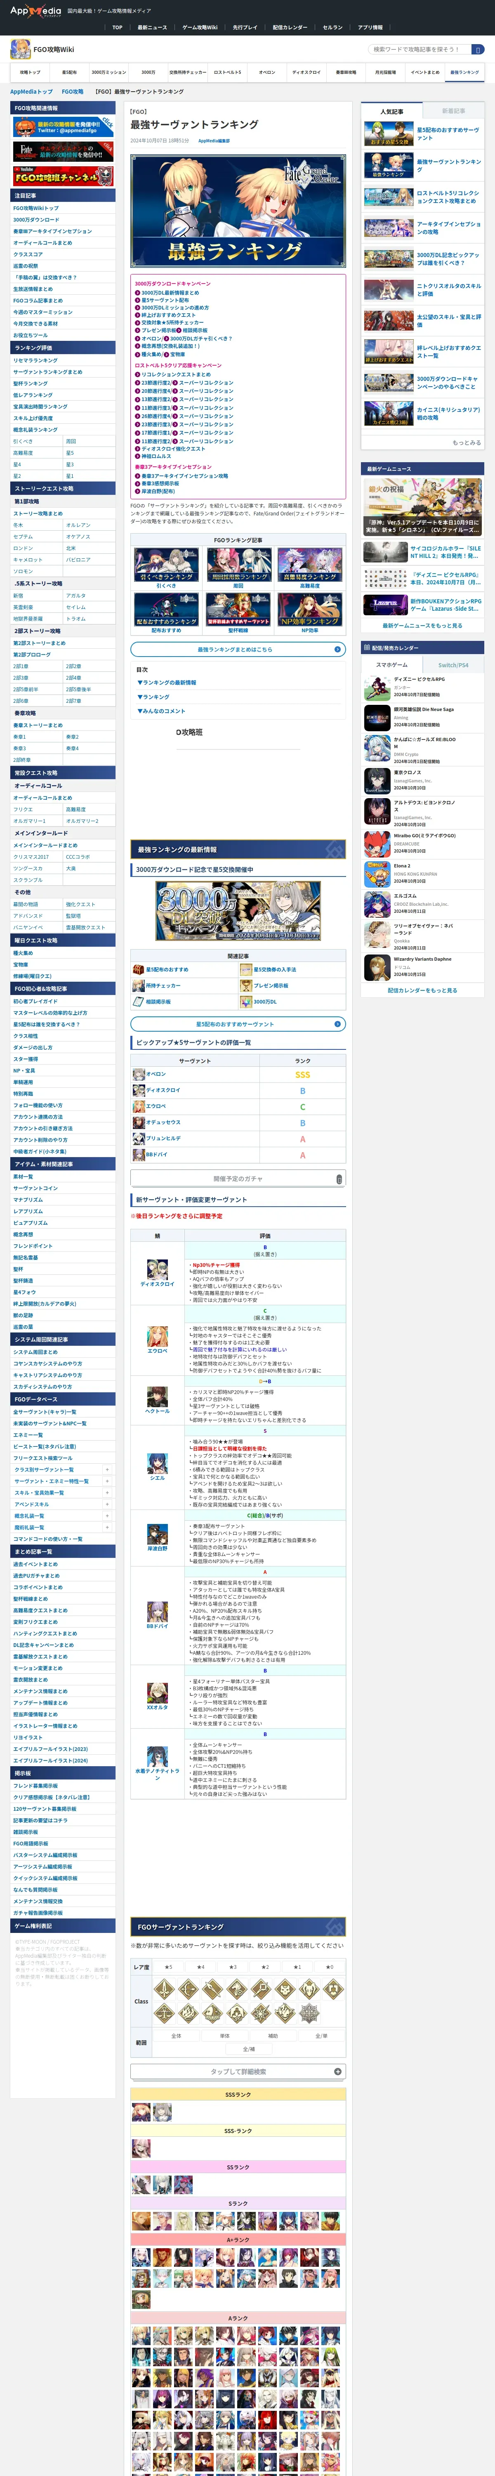Screen dimensions: 495x2476
Task: Filter by MoonCancer class icon
Action: (x=238, y=2014)
